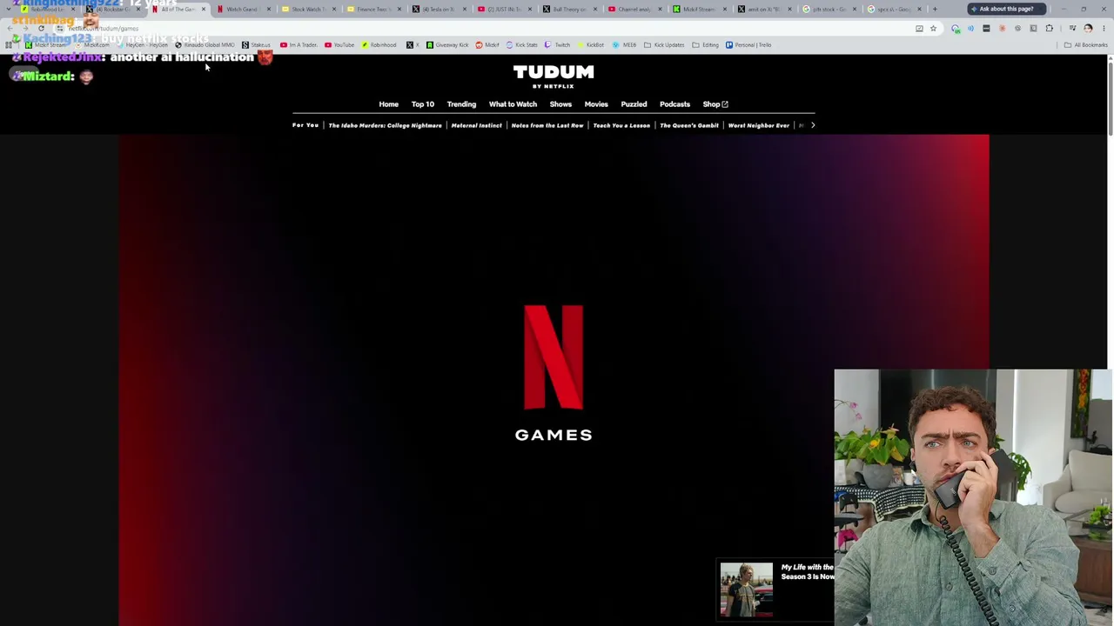The image size is (1114, 626).
Task: Bookmark this page with the star icon
Action: (x=933, y=29)
